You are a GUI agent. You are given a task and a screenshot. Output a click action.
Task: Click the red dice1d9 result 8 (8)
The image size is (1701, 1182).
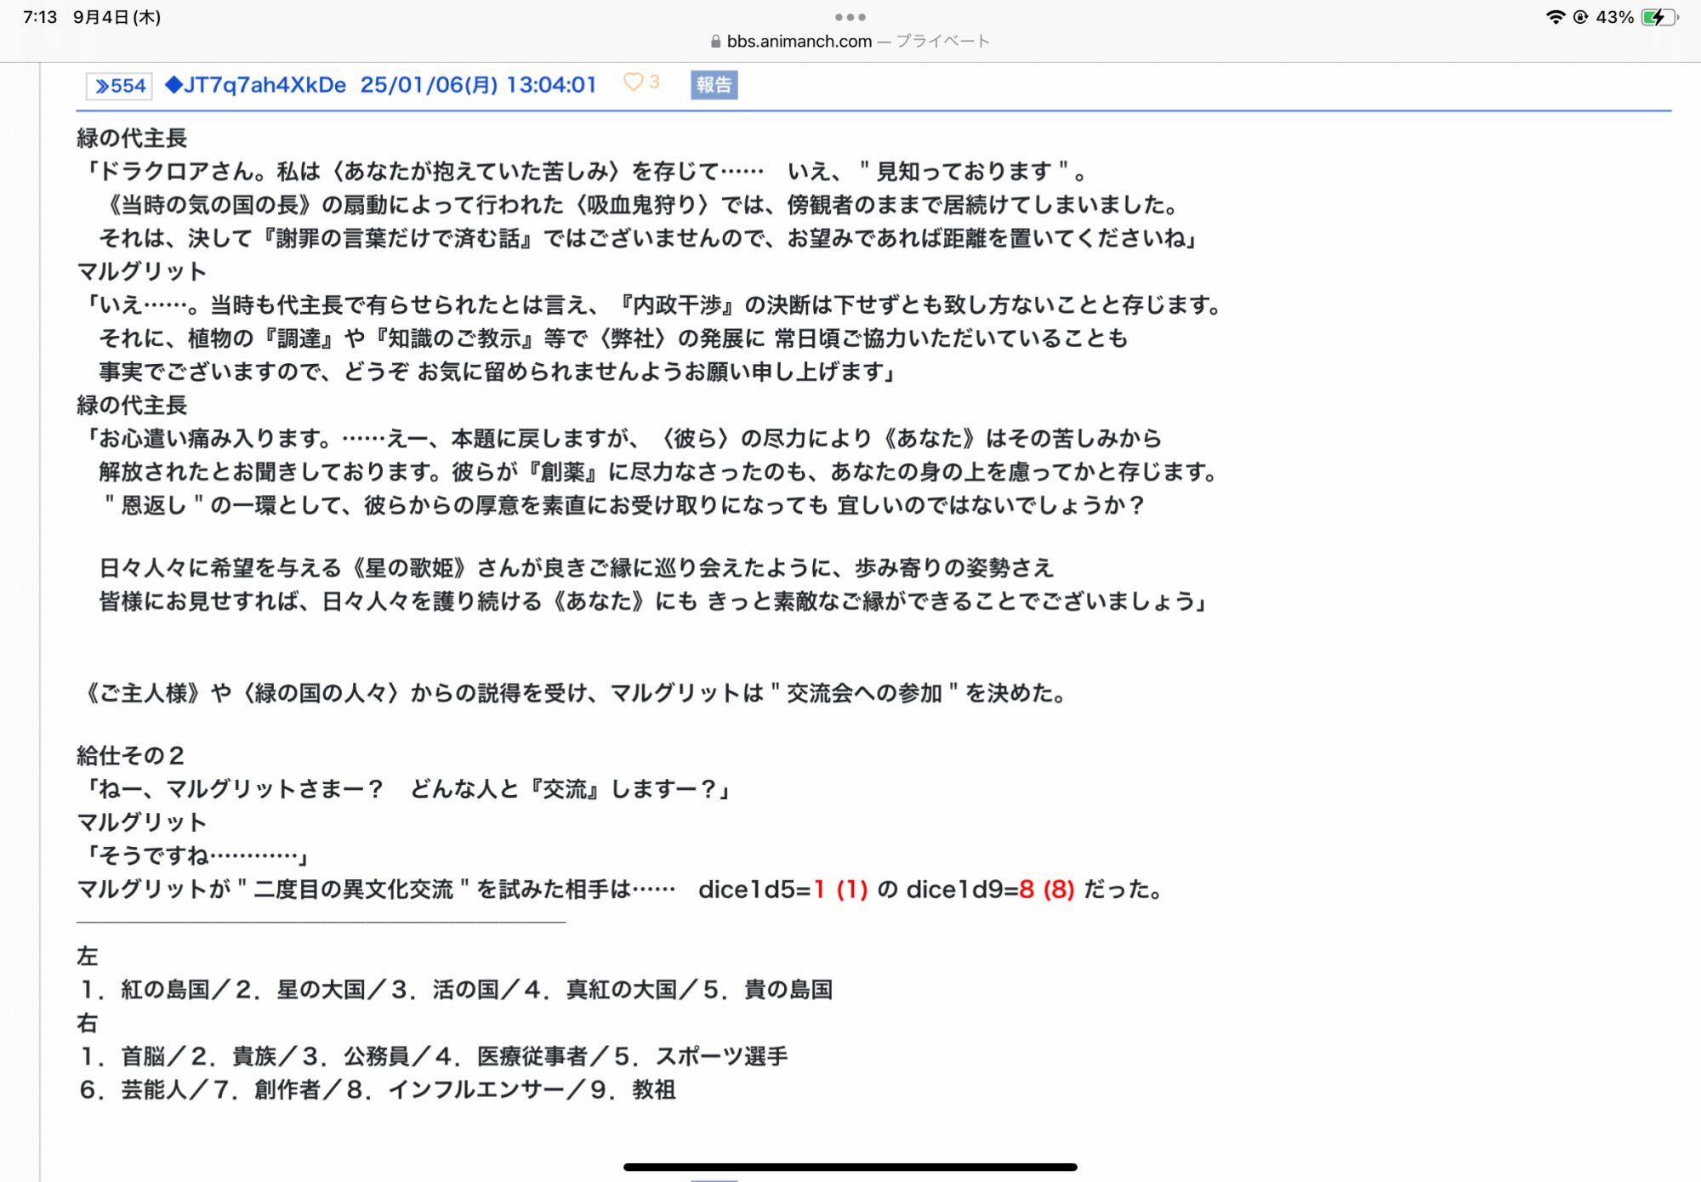pos(1047,889)
